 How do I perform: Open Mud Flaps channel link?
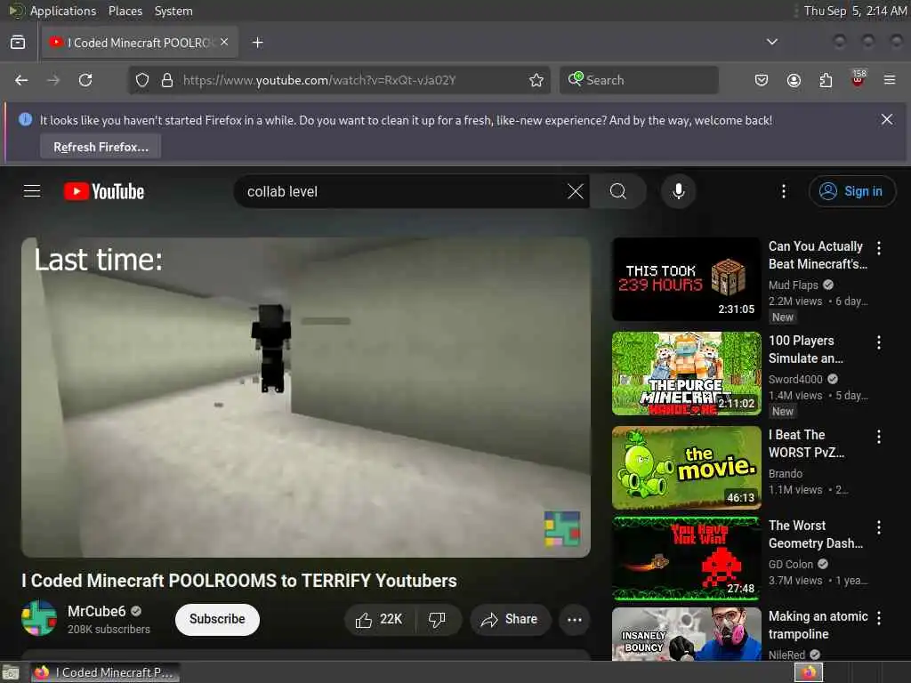coord(793,285)
